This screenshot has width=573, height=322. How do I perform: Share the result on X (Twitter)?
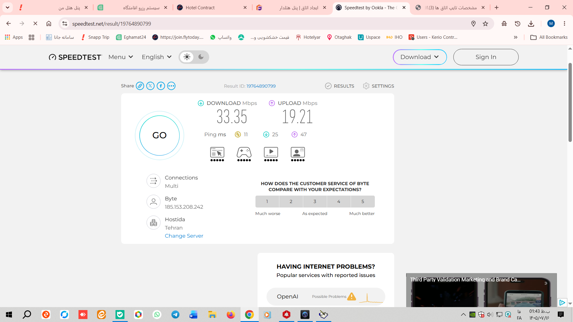click(x=150, y=86)
